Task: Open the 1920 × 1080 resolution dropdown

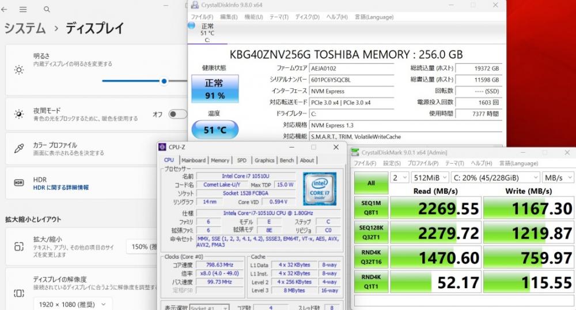Action: [x=73, y=304]
